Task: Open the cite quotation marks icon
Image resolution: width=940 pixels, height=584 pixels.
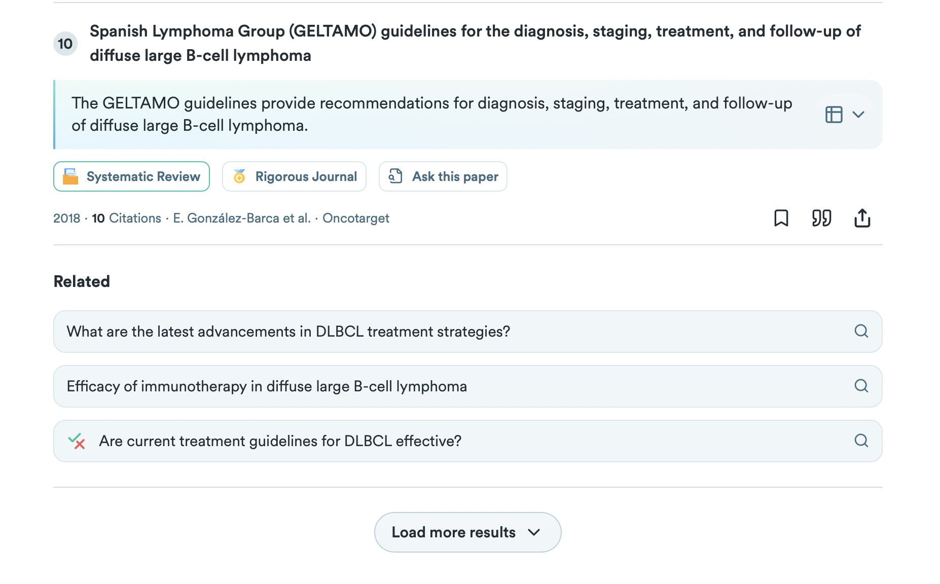Action: pos(821,218)
